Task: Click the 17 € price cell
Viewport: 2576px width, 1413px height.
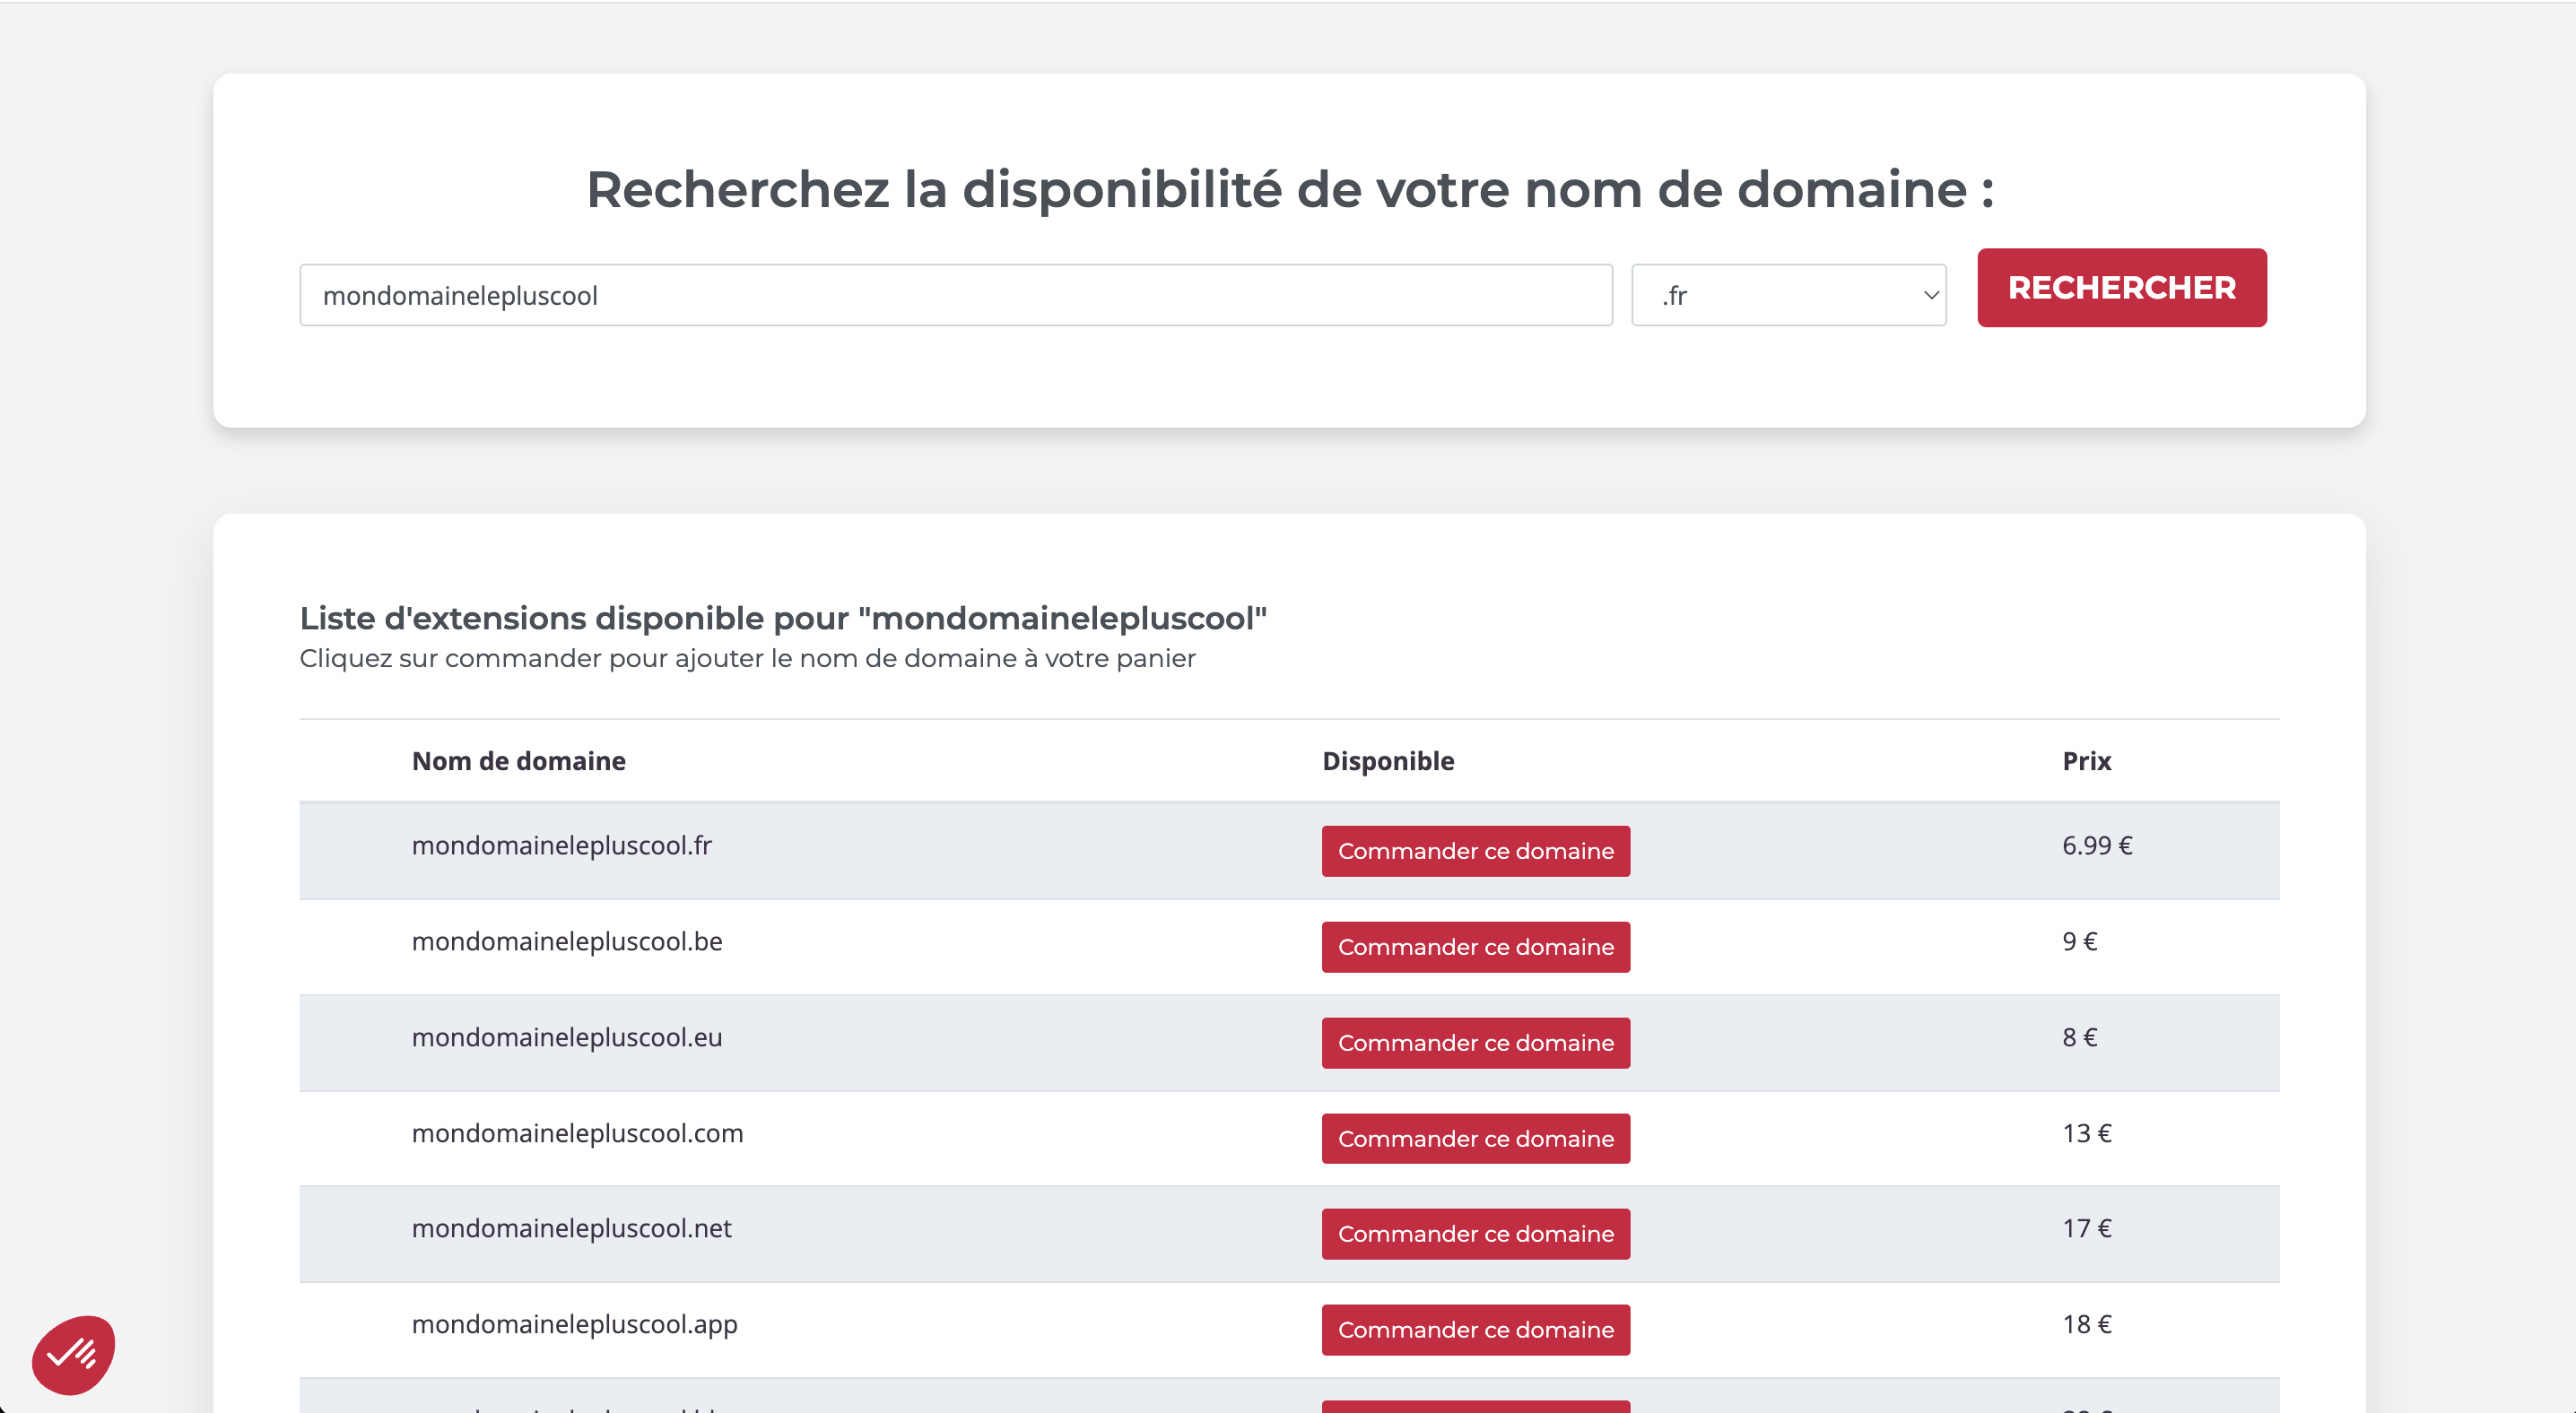Action: (x=2086, y=1228)
